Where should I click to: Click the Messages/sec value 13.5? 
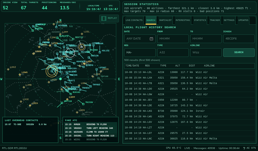point(65,8)
